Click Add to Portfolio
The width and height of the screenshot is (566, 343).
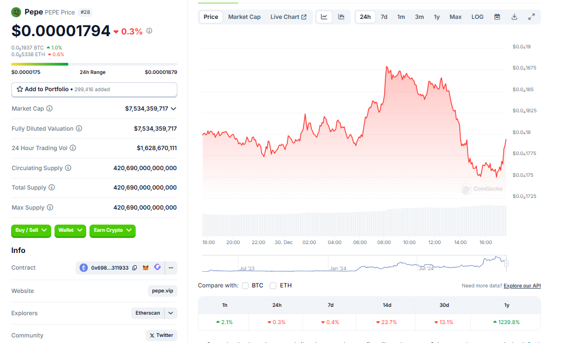[x=94, y=90]
